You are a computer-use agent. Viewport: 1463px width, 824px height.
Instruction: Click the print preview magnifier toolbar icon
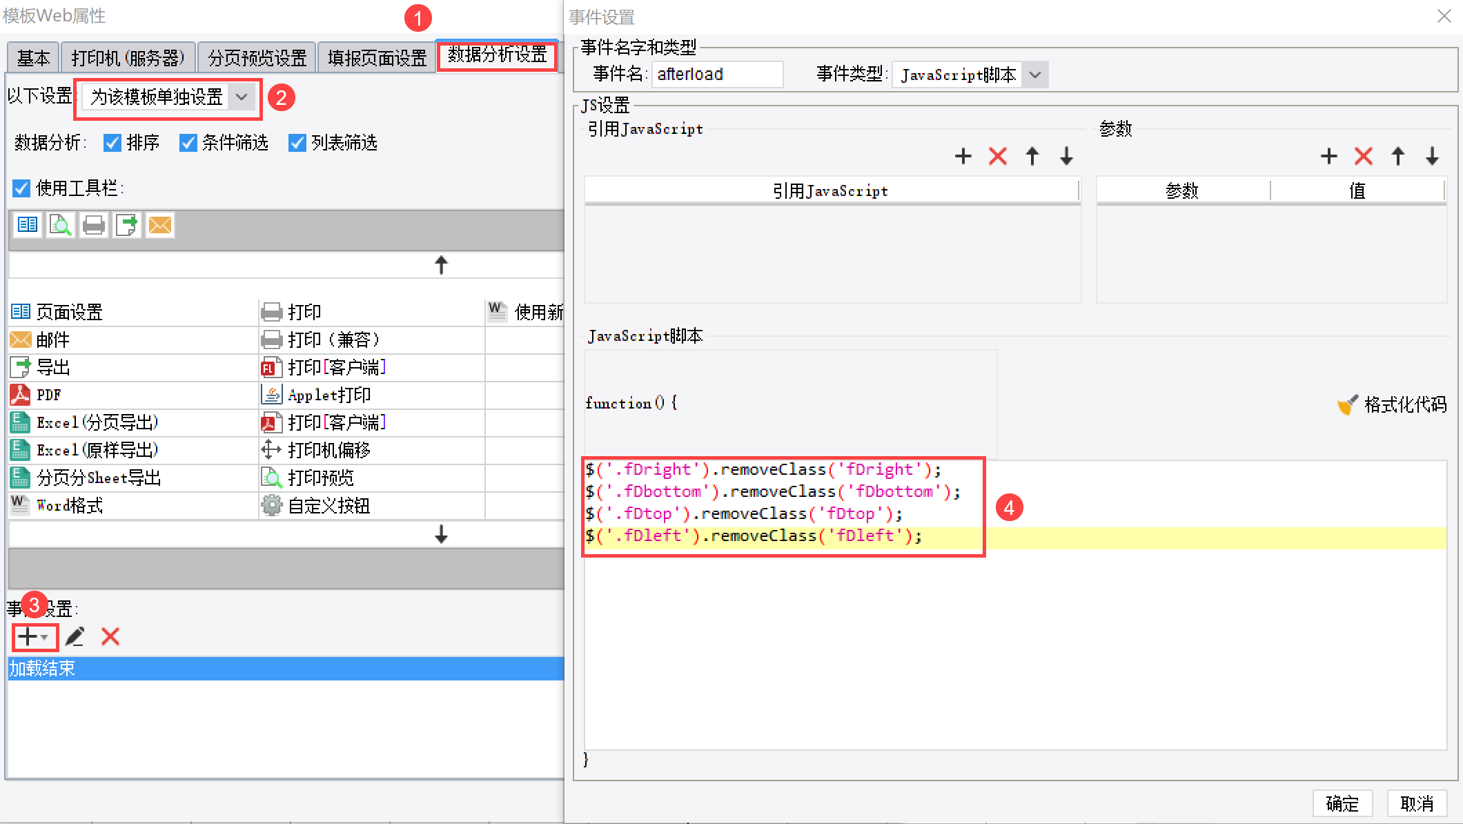(x=61, y=225)
